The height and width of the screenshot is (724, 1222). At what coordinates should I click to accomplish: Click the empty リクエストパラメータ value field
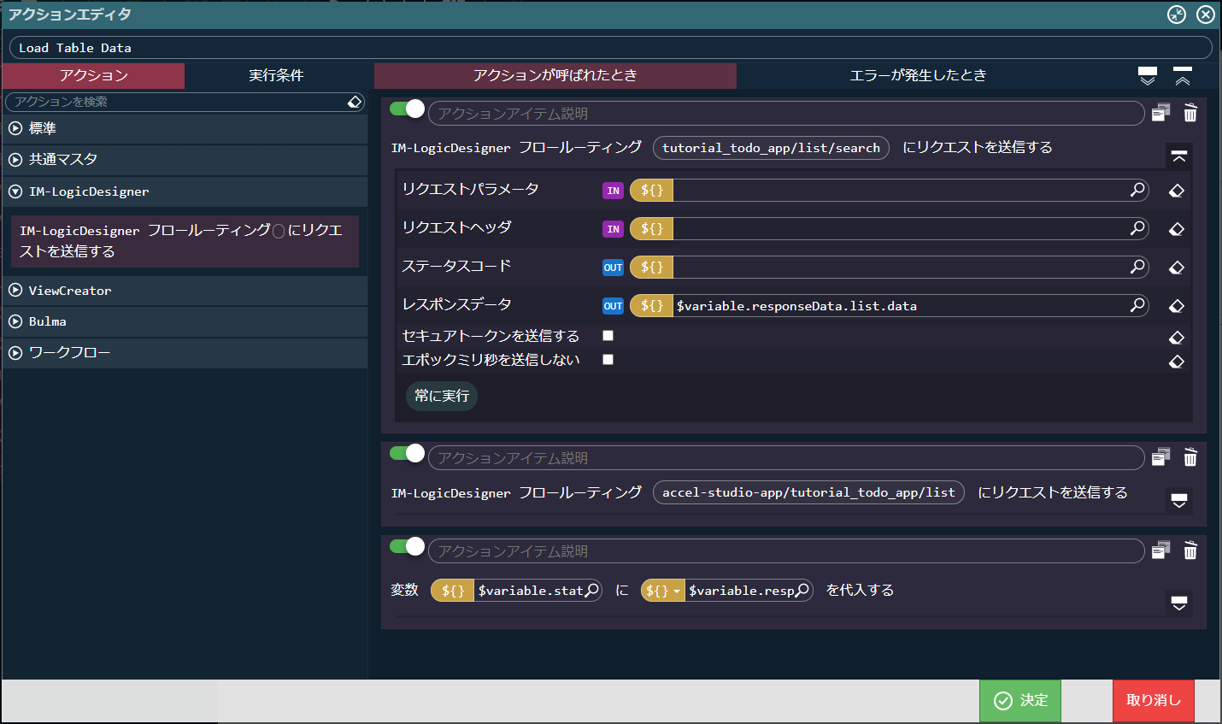point(901,190)
